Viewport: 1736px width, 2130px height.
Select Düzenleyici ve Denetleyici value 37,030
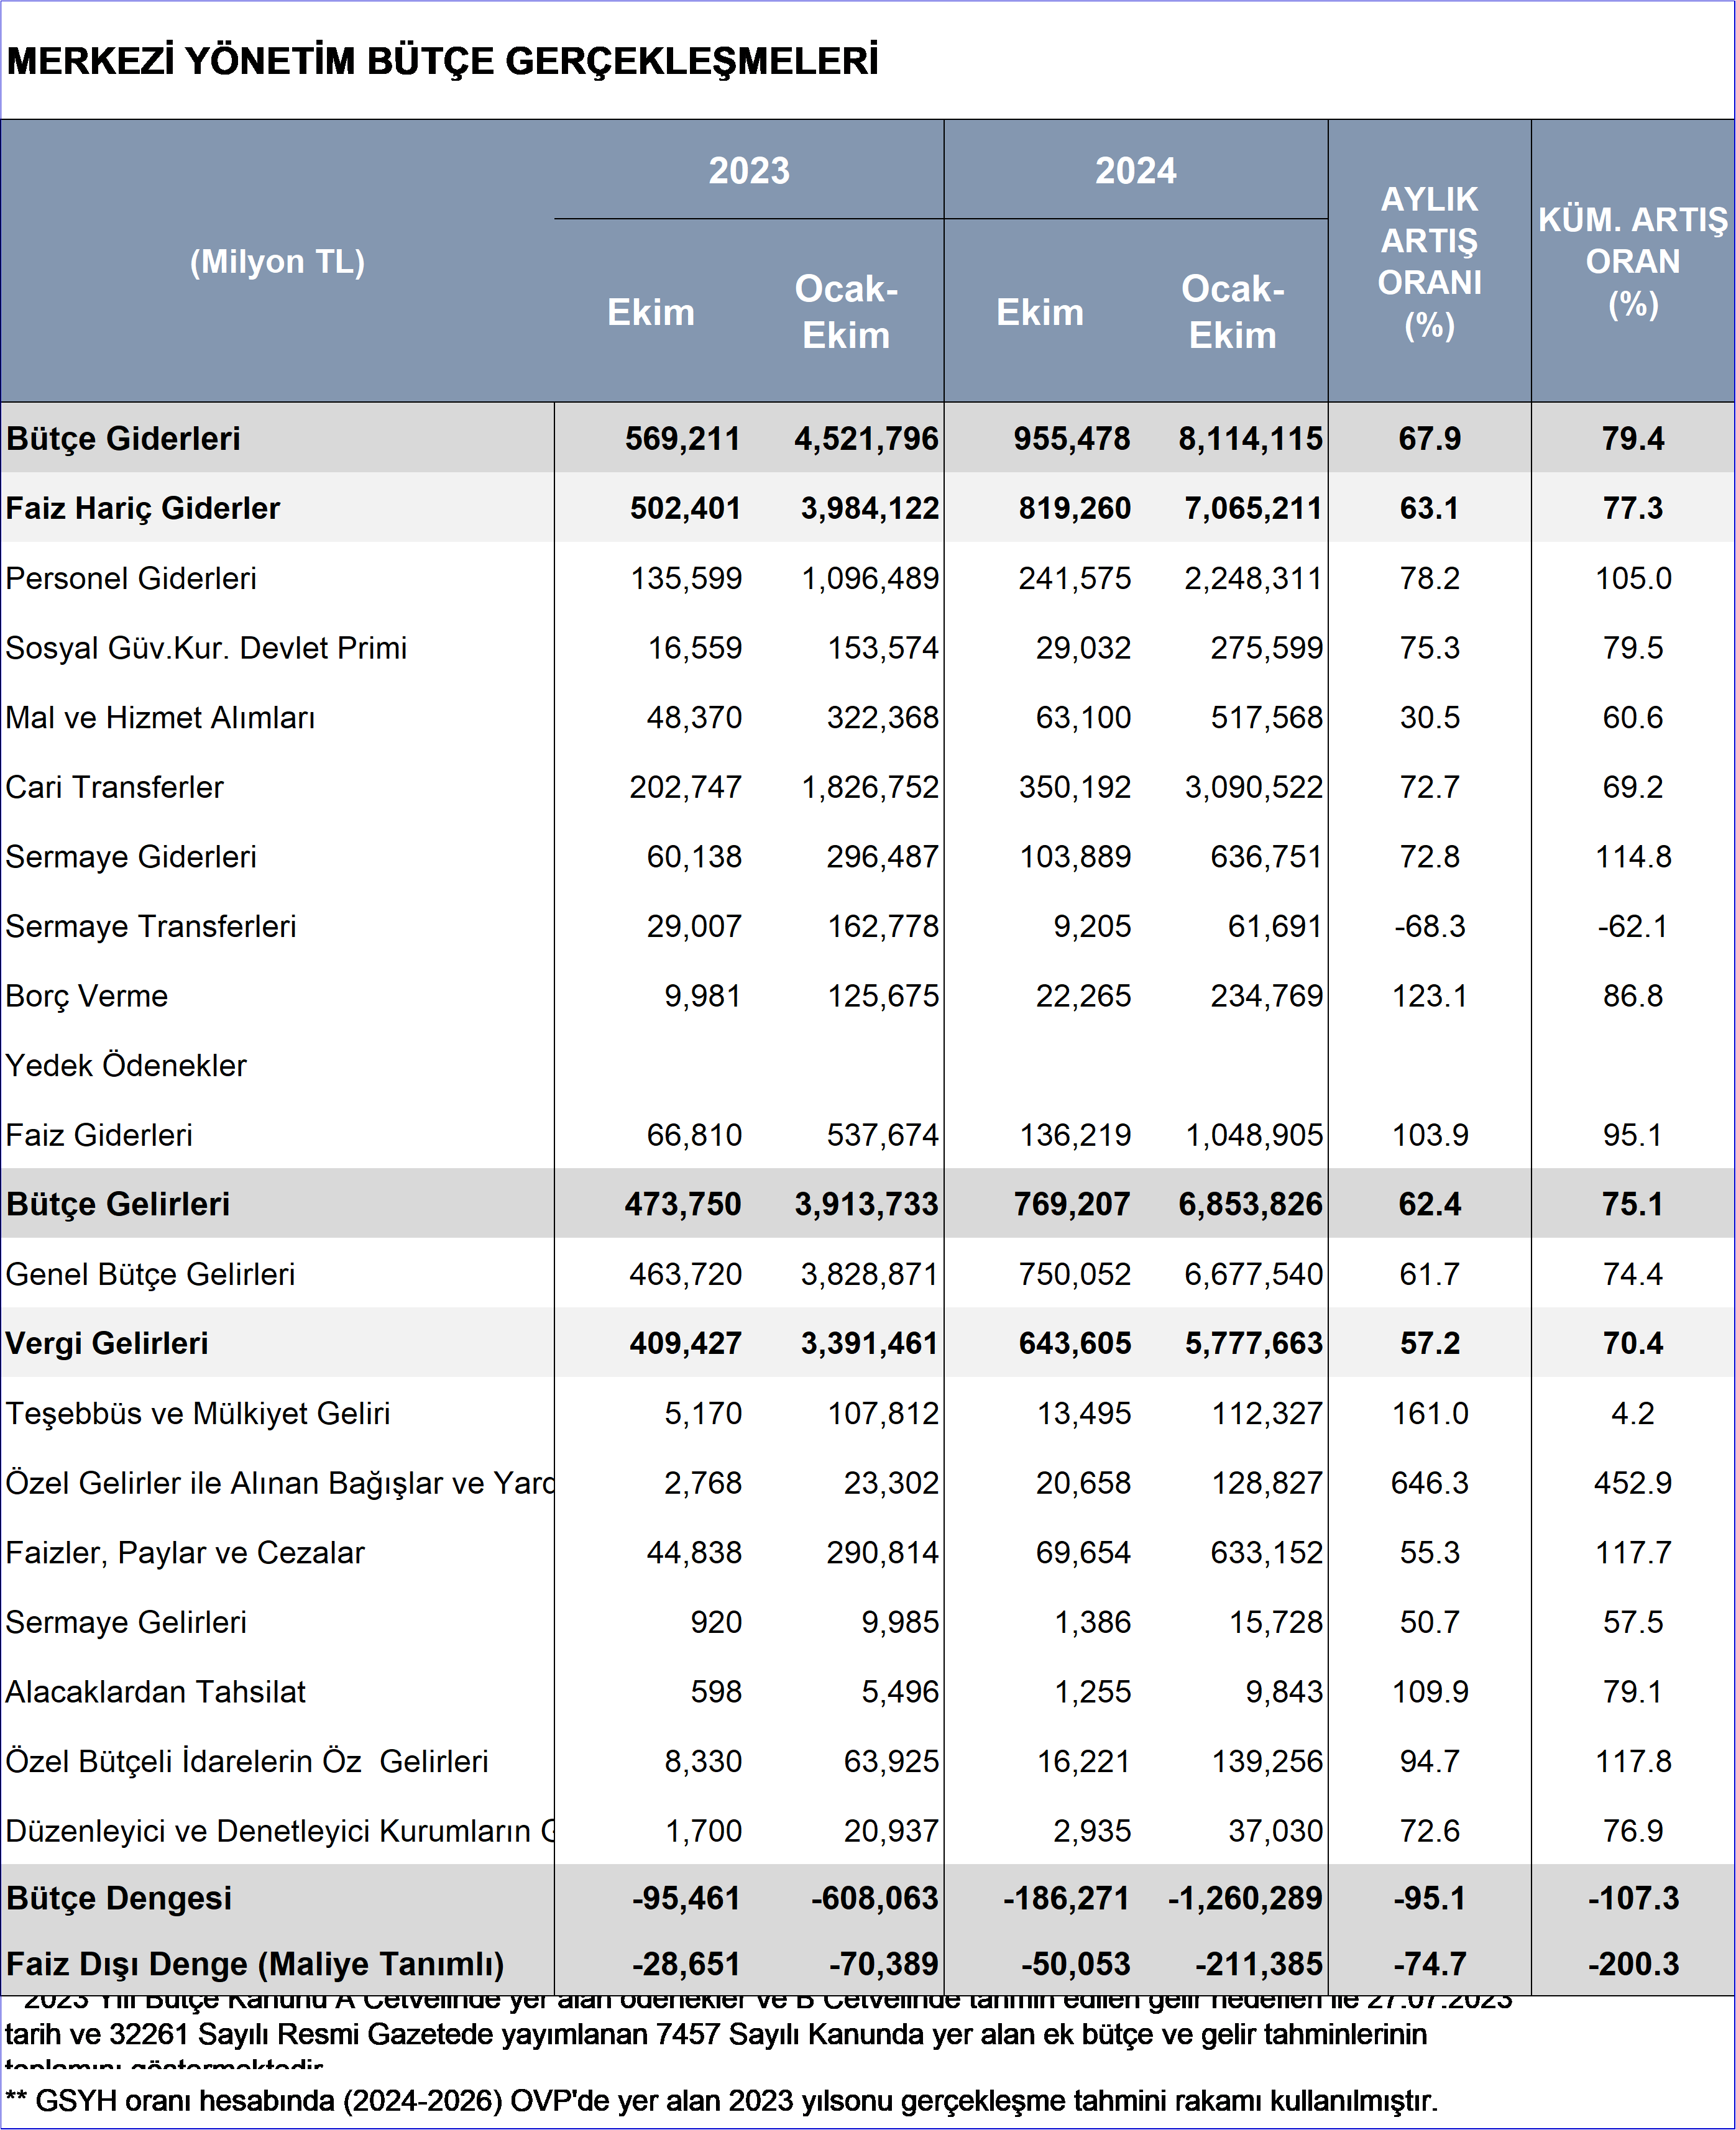click(x=1275, y=1830)
